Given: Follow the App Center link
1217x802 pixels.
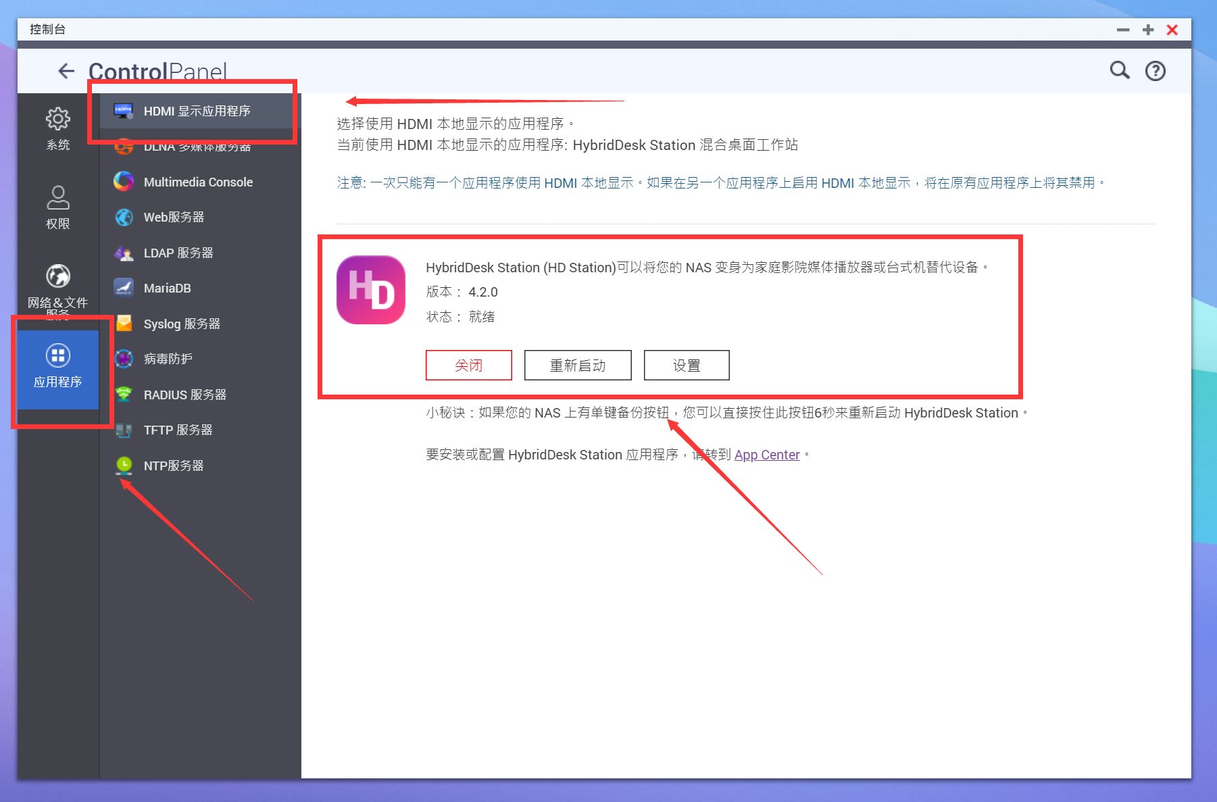Looking at the screenshot, I should [x=767, y=455].
